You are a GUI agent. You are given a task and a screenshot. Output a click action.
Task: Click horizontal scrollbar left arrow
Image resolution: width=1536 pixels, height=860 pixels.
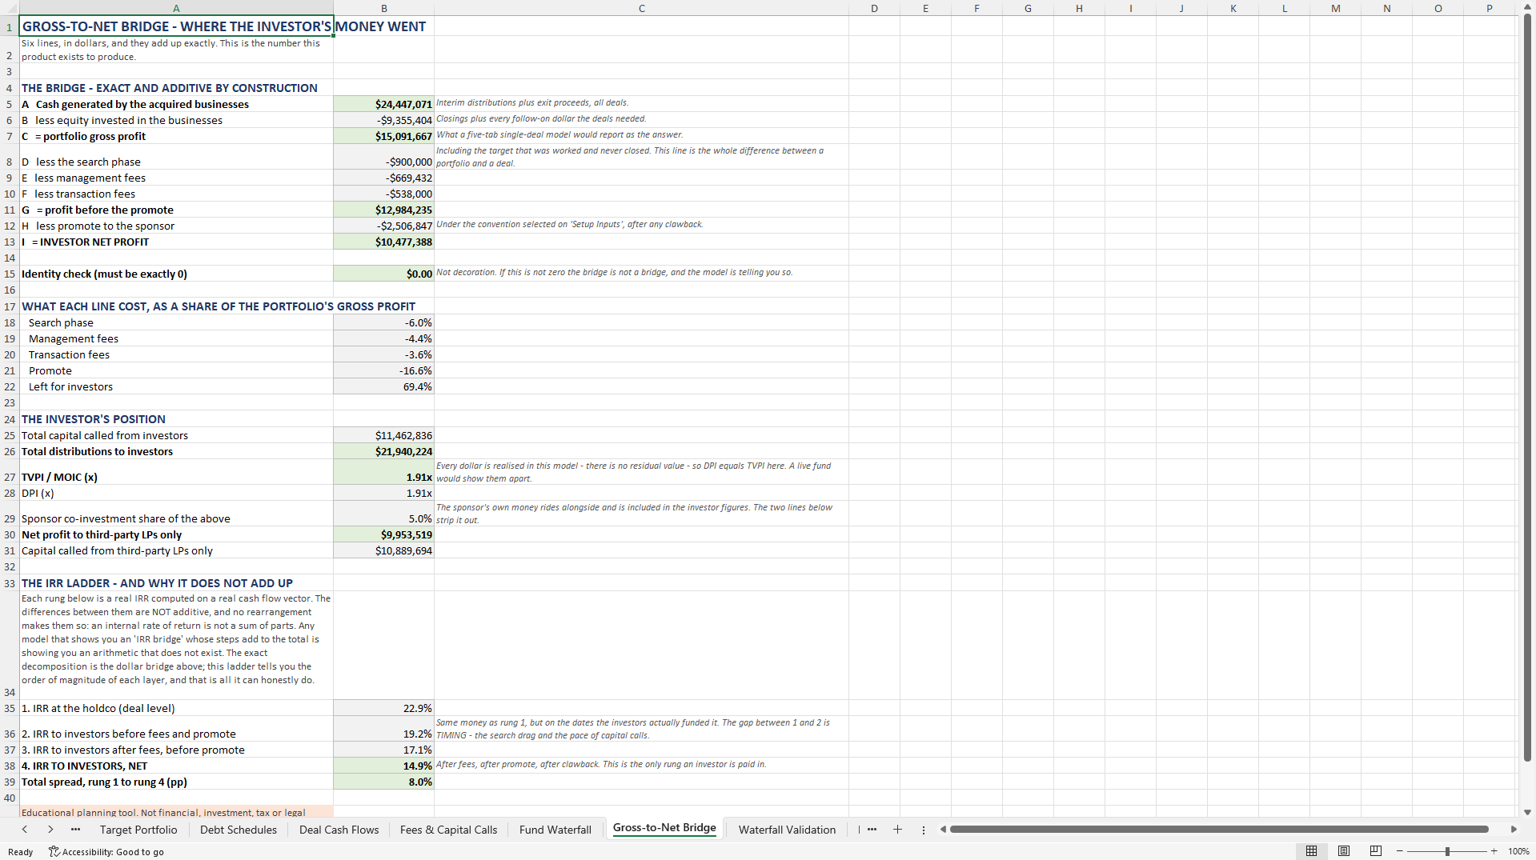(943, 830)
